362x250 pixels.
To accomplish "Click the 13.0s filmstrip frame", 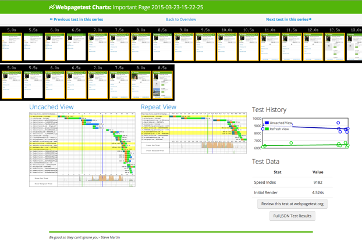I will coord(354,47).
